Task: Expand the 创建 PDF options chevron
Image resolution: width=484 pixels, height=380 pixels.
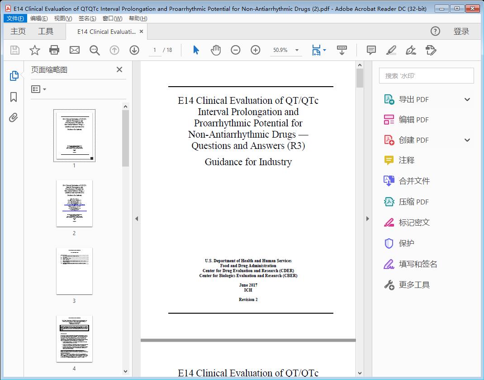Action: [x=466, y=140]
